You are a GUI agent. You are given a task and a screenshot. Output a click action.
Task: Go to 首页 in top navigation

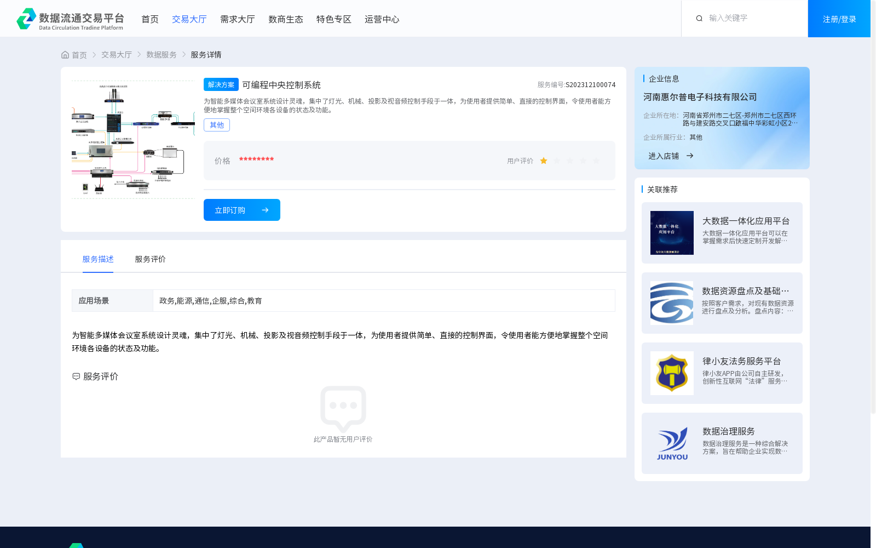(x=150, y=19)
